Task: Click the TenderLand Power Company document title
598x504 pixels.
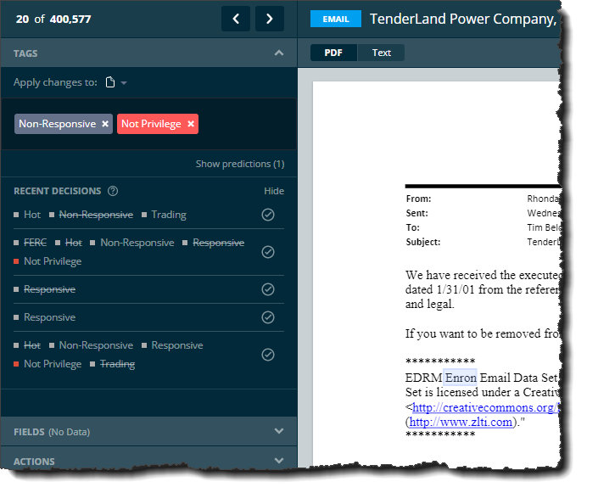Action: click(464, 19)
